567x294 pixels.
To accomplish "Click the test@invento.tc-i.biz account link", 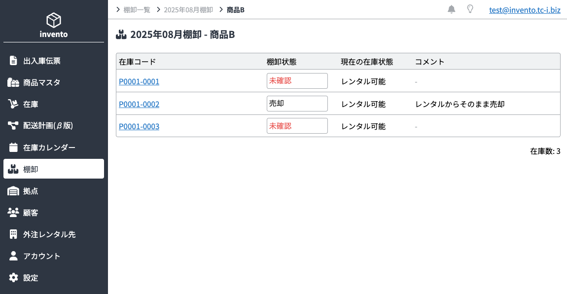I will click(x=525, y=10).
